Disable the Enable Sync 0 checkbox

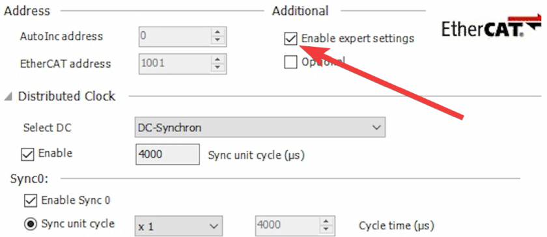click(31, 201)
